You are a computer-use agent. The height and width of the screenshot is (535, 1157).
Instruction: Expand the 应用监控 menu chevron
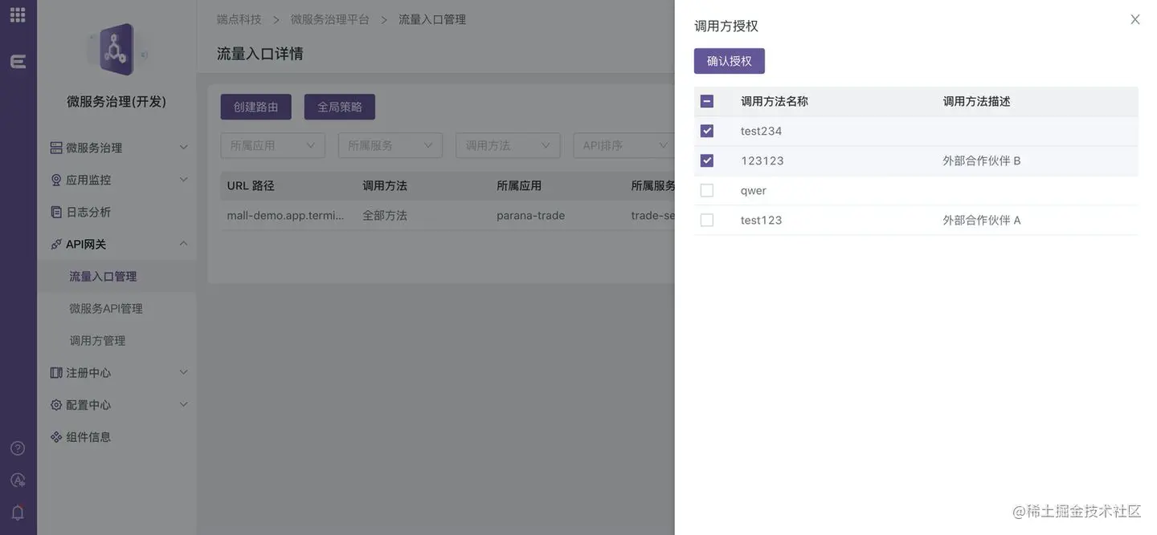point(183,180)
